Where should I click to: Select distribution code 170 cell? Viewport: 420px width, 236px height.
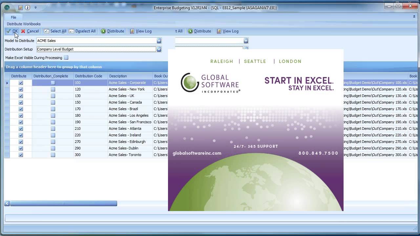pos(91,109)
